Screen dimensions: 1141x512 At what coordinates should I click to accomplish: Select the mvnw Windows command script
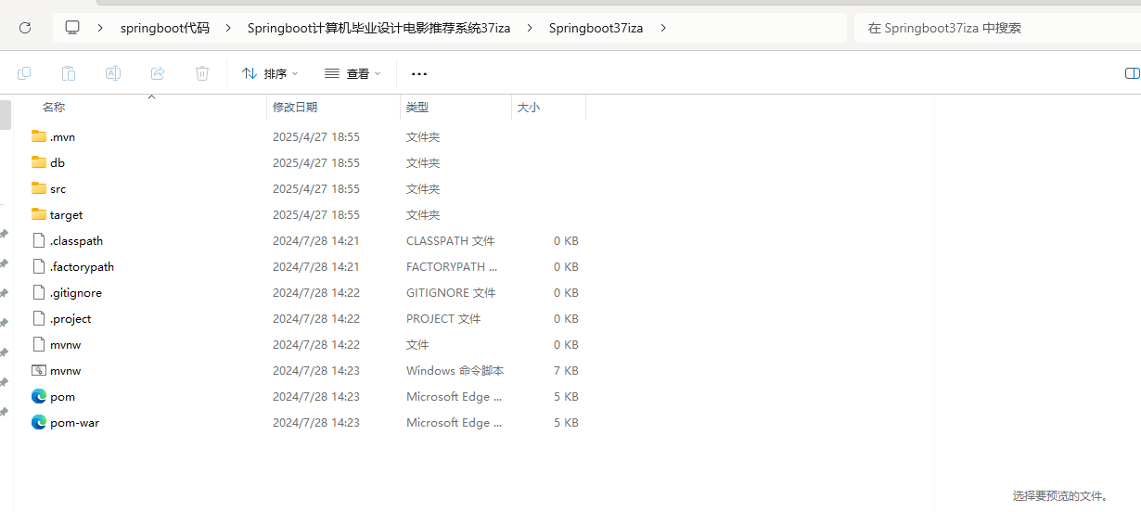(x=65, y=370)
